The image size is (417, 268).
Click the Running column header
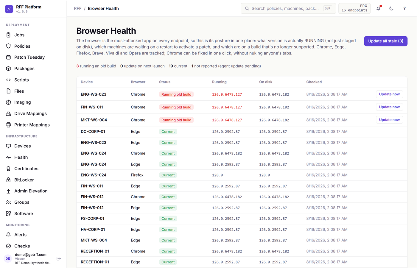pos(219,82)
